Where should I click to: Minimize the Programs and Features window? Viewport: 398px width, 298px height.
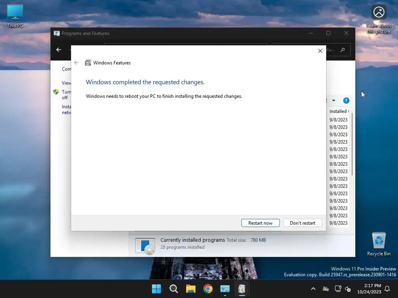[311, 33]
